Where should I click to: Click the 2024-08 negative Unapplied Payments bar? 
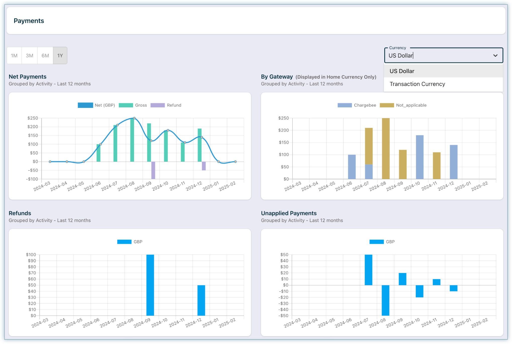click(x=385, y=300)
